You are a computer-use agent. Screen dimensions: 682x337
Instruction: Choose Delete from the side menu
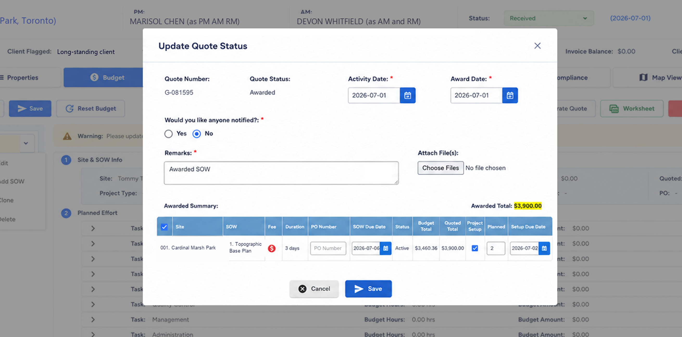8,219
